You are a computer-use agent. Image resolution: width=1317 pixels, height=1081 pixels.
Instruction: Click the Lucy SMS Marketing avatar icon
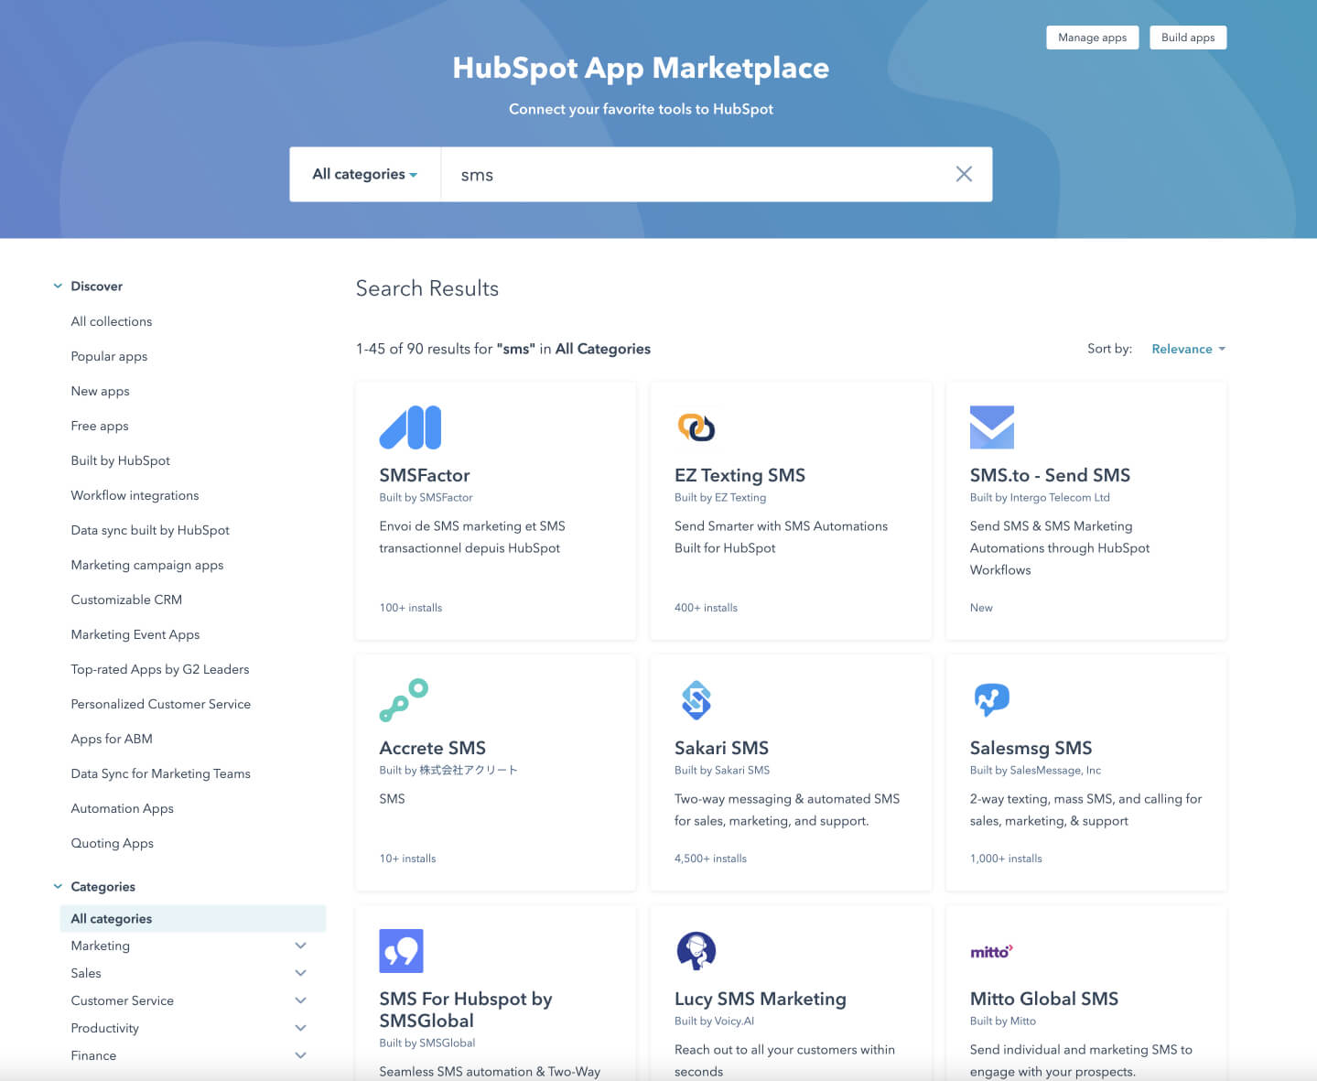tap(696, 951)
